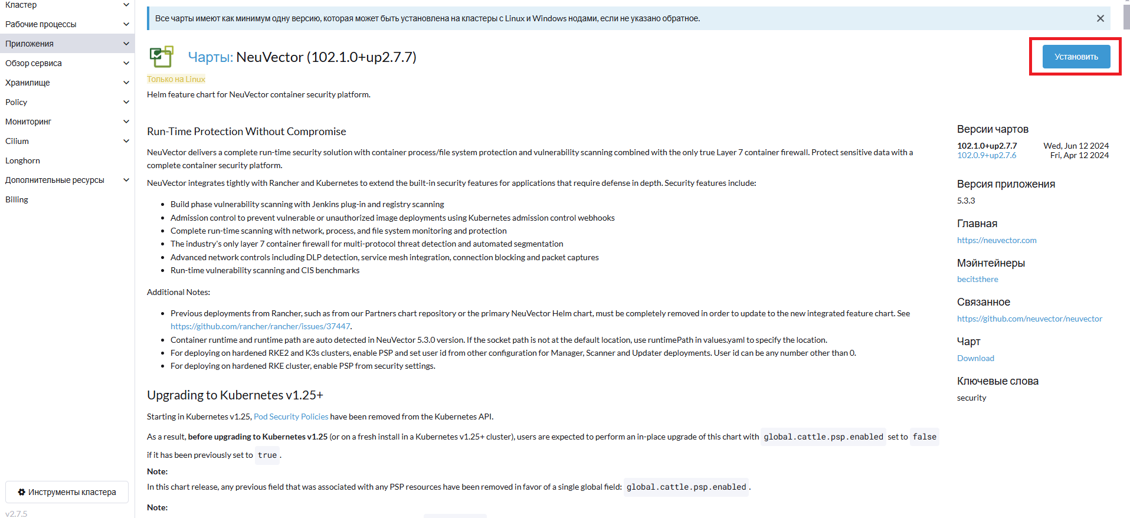Open Longhorn in the sidebar

(22, 160)
